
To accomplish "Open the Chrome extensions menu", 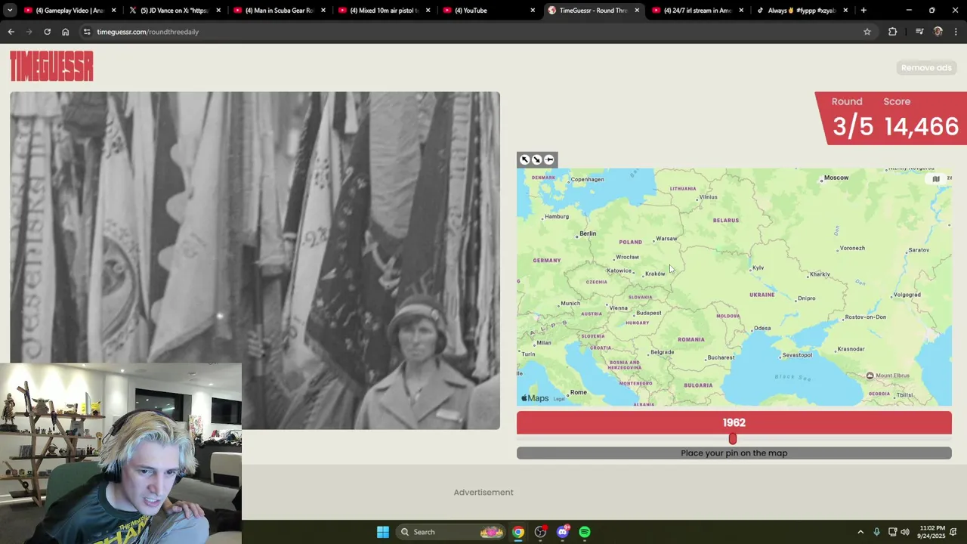I will [893, 32].
